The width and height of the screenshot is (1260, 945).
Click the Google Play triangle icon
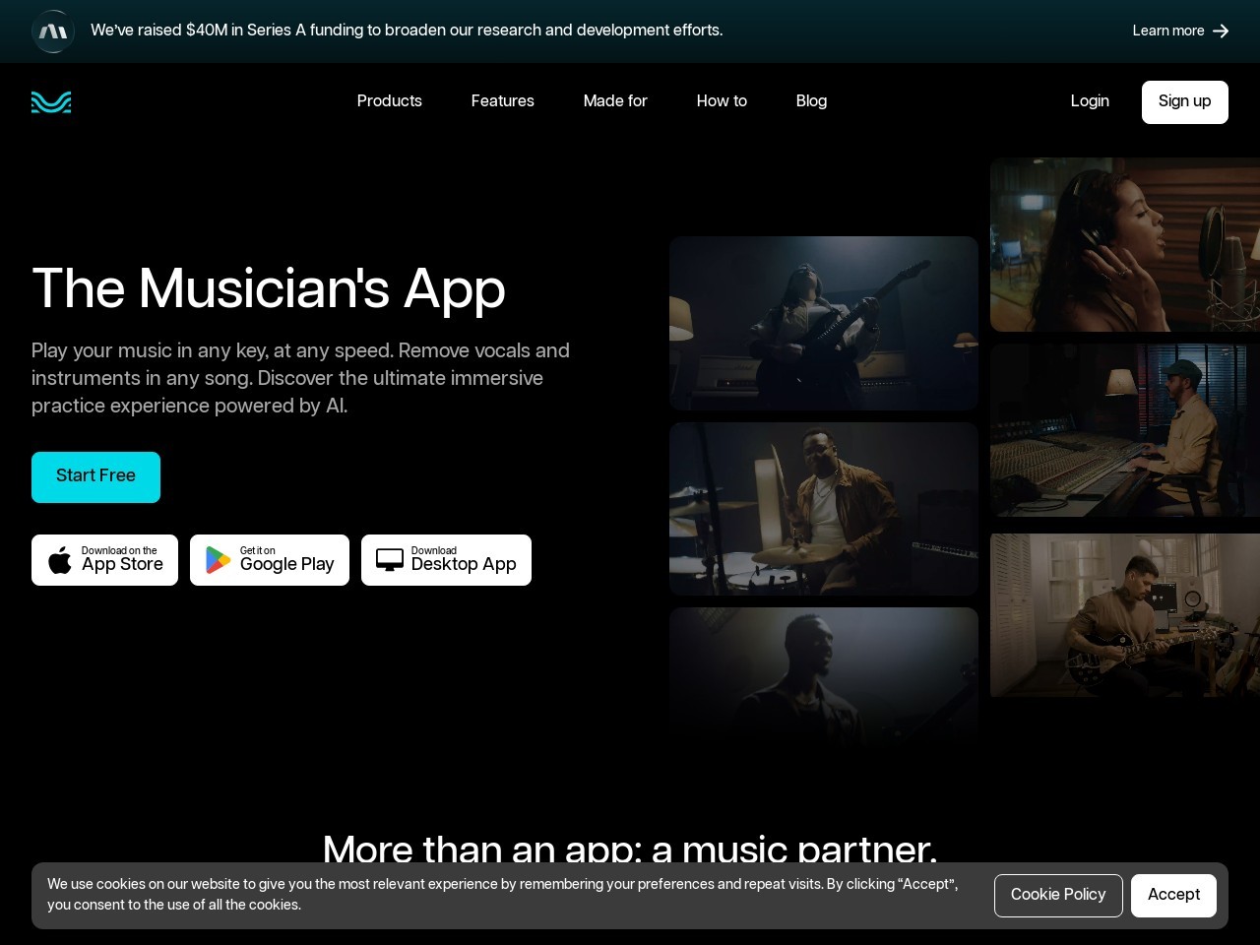point(218,560)
